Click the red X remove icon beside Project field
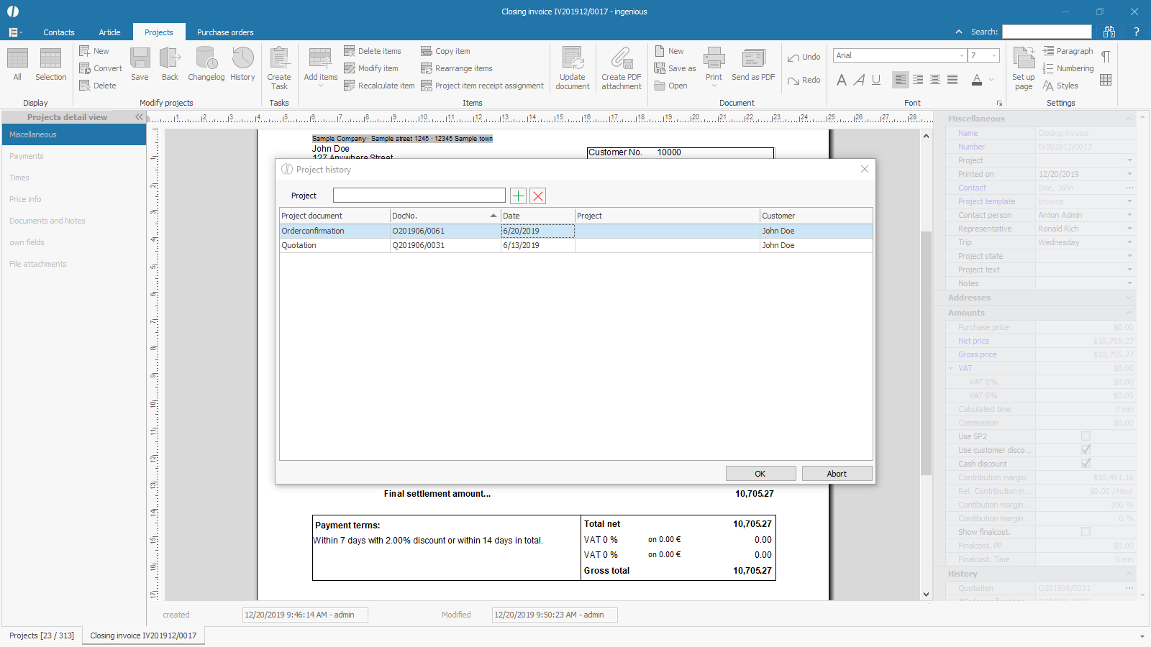The width and height of the screenshot is (1151, 647). 537,196
